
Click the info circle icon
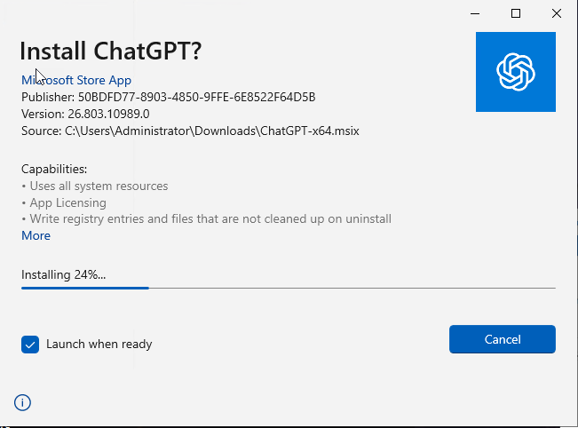(22, 402)
